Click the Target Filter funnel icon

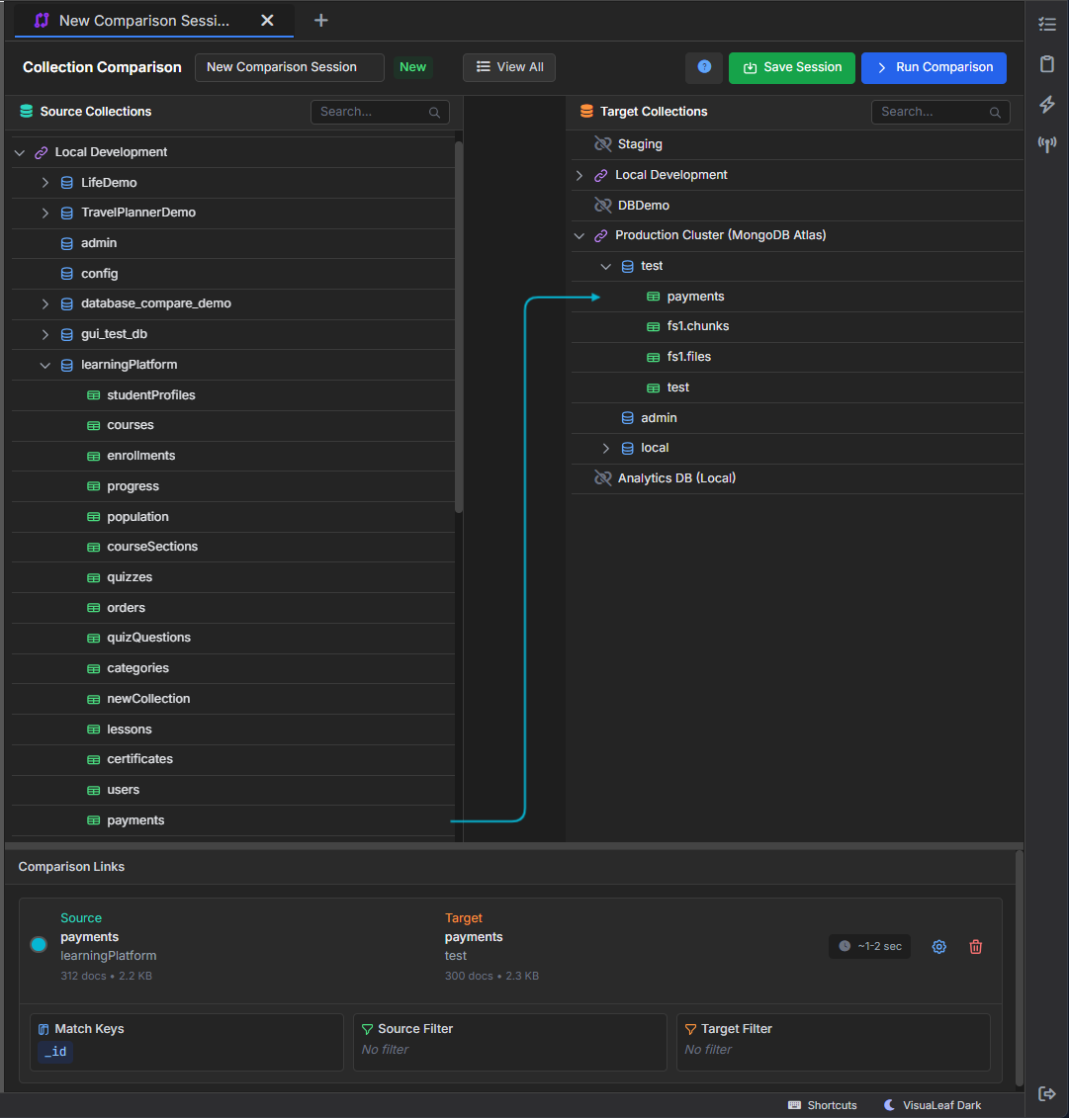tap(690, 1029)
